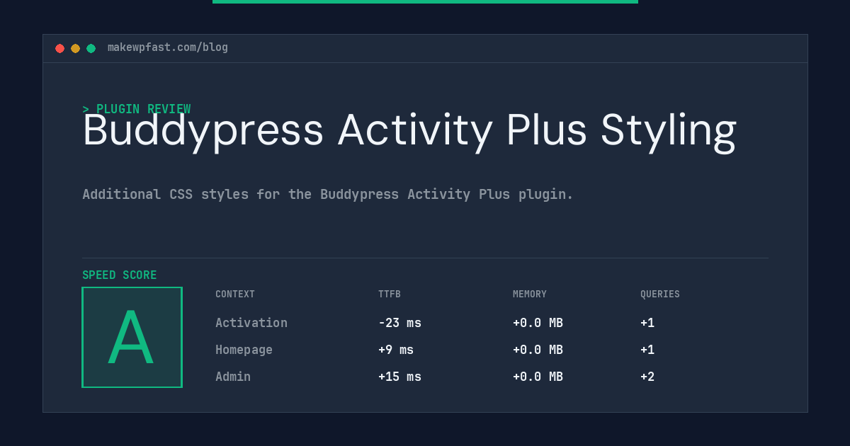850x446 pixels.
Task: Click the Admin memory +0.0 MB value
Action: tap(538, 377)
